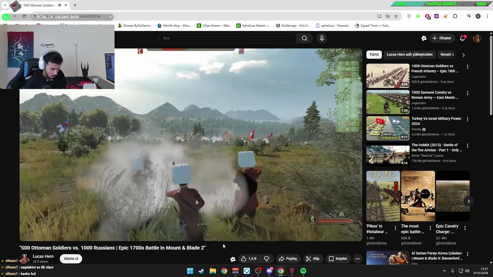This screenshot has width=493, height=277.
Task: Open options for Al Sattan Parayı video
Action: 468,254
